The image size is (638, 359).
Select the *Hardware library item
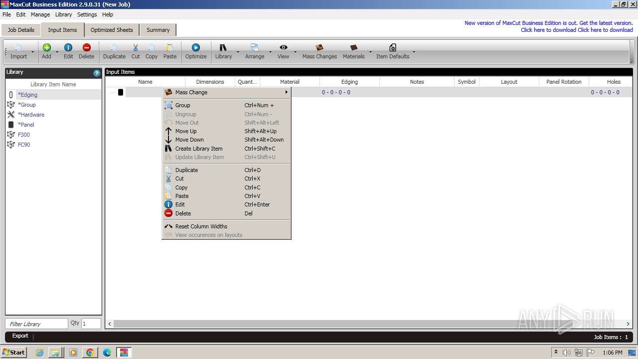(x=53, y=115)
